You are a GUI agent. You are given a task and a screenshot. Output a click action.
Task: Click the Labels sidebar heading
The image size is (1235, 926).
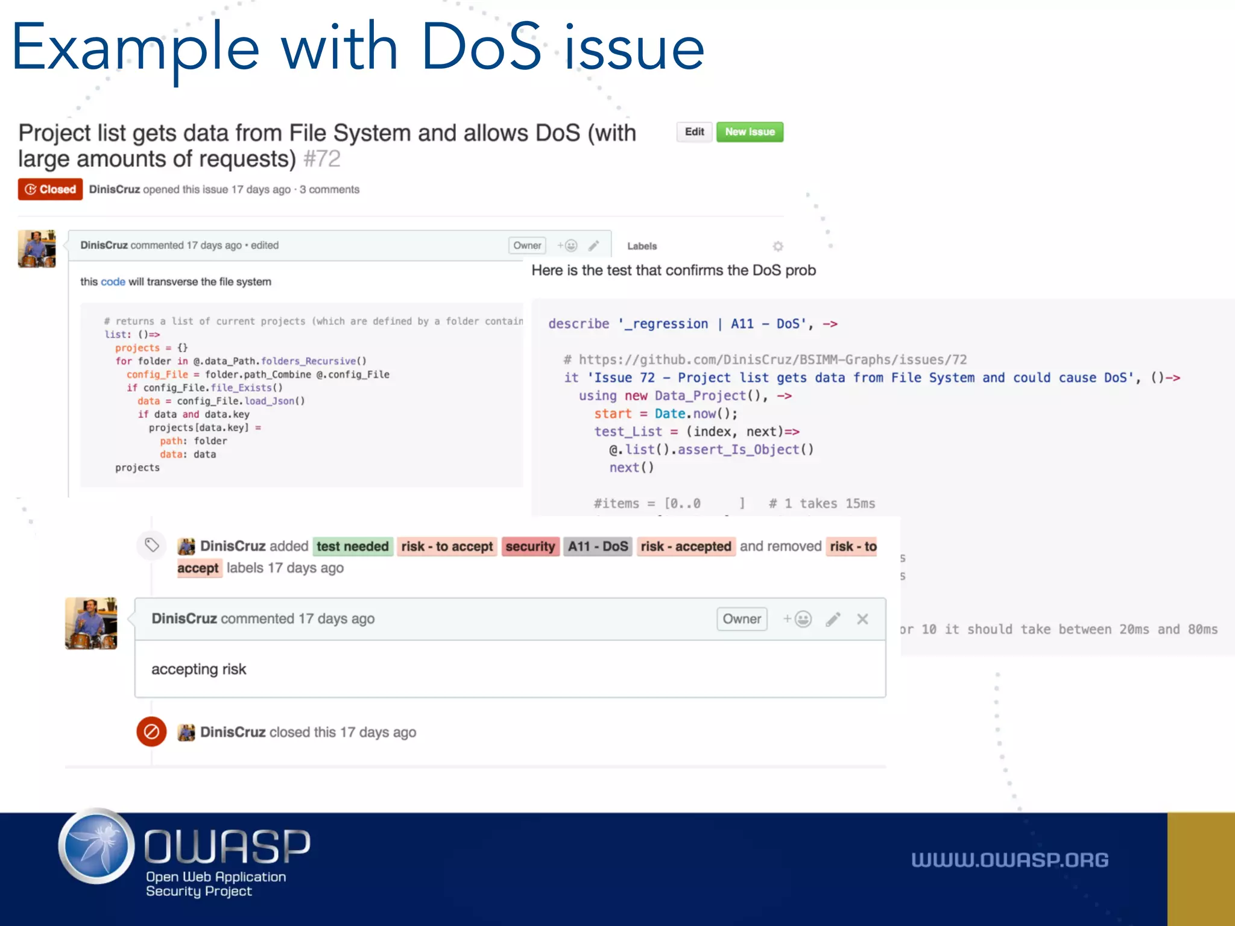point(642,246)
